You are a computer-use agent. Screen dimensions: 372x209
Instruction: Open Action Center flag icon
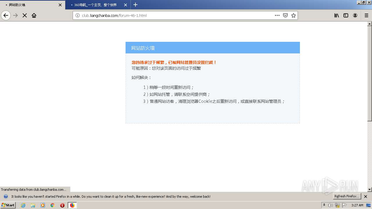tap(344, 205)
